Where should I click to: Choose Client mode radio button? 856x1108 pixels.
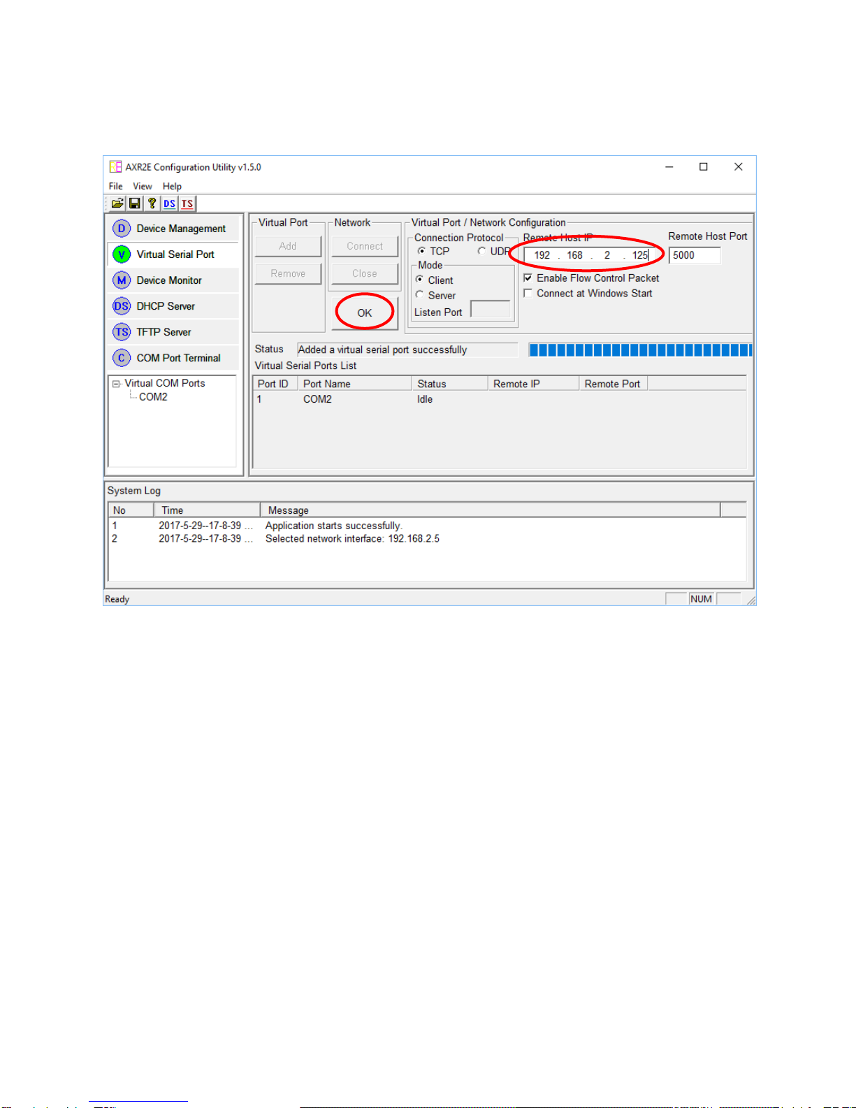point(420,280)
